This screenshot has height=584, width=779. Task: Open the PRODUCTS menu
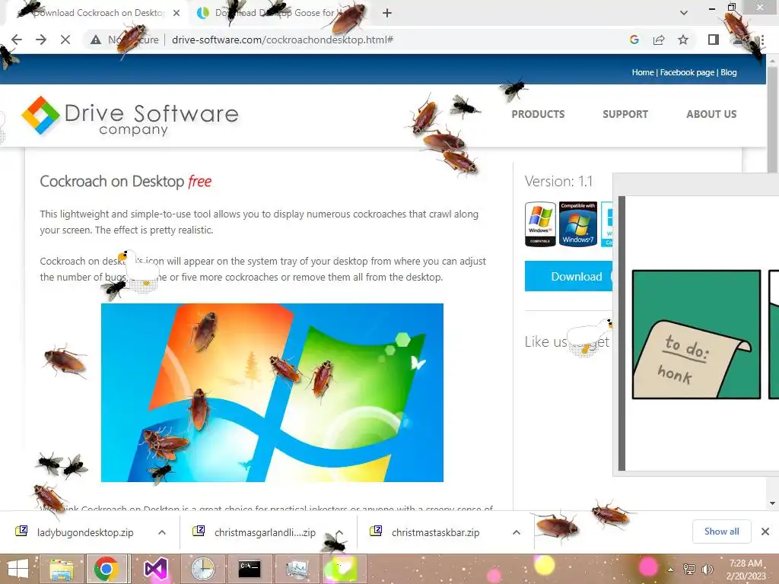pos(538,114)
